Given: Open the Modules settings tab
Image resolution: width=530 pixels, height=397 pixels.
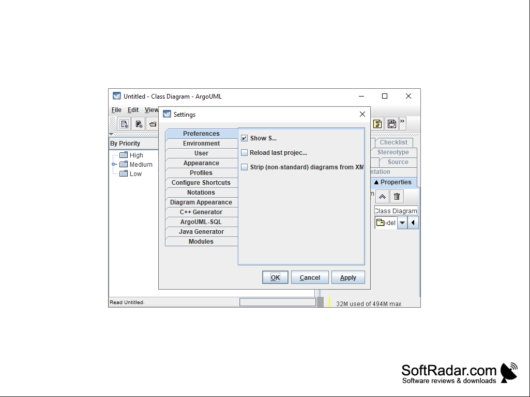Looking at the screenshot, I should point(202,242).
